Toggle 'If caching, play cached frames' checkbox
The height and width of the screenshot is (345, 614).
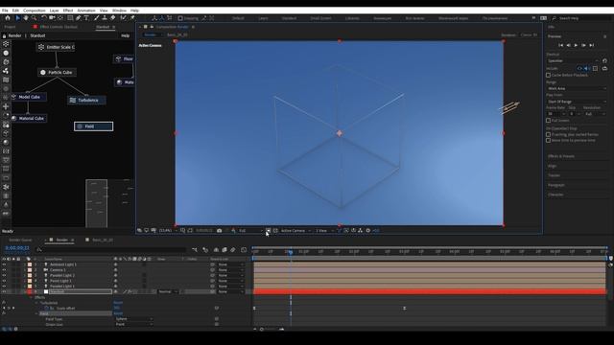pos(548,134)
